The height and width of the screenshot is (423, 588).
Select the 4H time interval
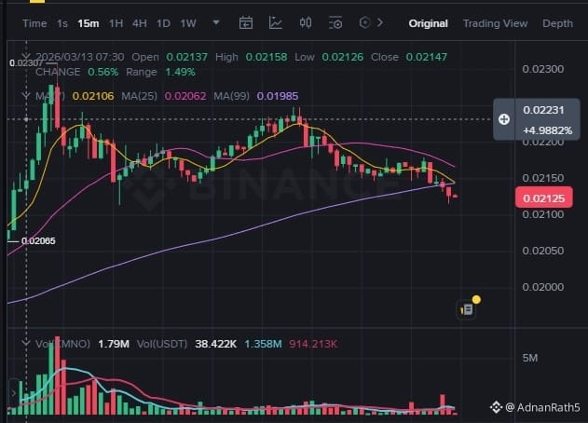point(140,23)
